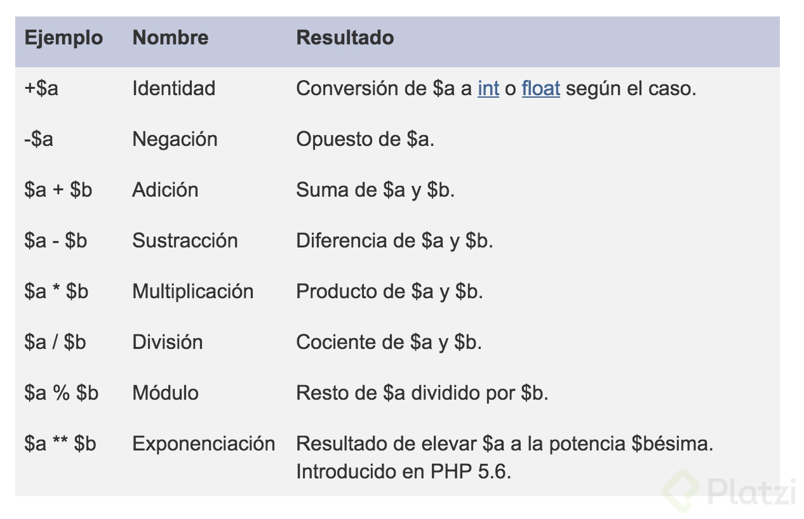Viewport: 804px width, 519px height.
Task: Open the float type link
Action: pyautogui.click(x=541, y=88)
